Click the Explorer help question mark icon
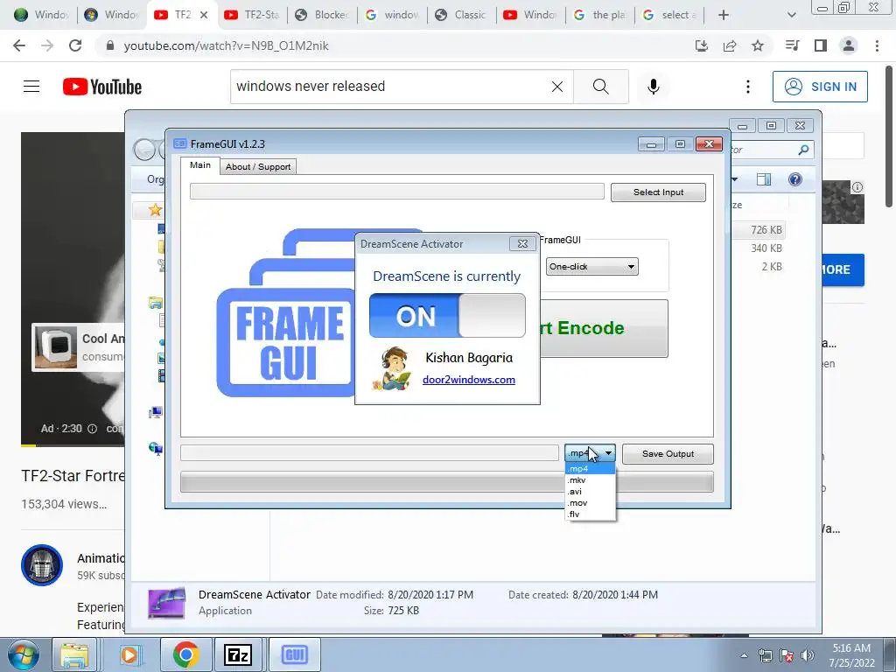This screenshot has height=672, width=896. [x=794, y=179]
